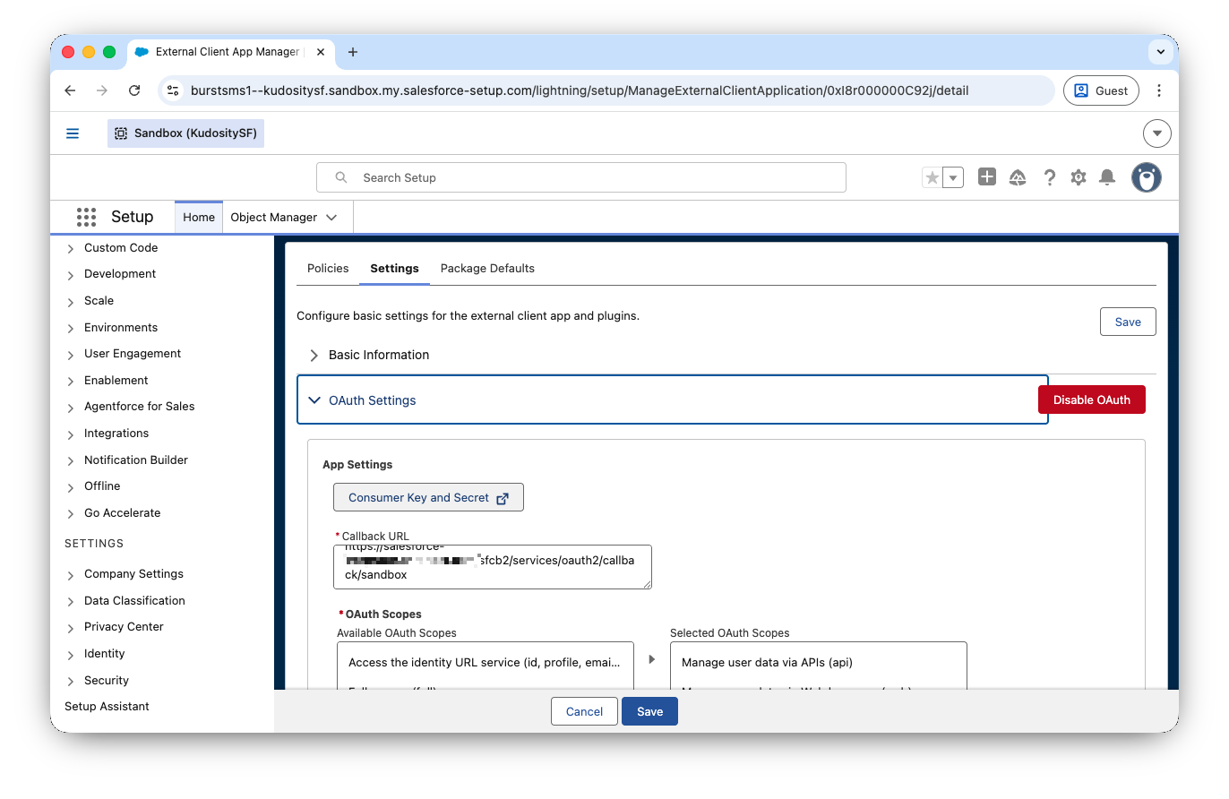This screenshot has width=1229, height=799.
Task: Switch to the Policies tab
Action: click(x=328, y=268)
